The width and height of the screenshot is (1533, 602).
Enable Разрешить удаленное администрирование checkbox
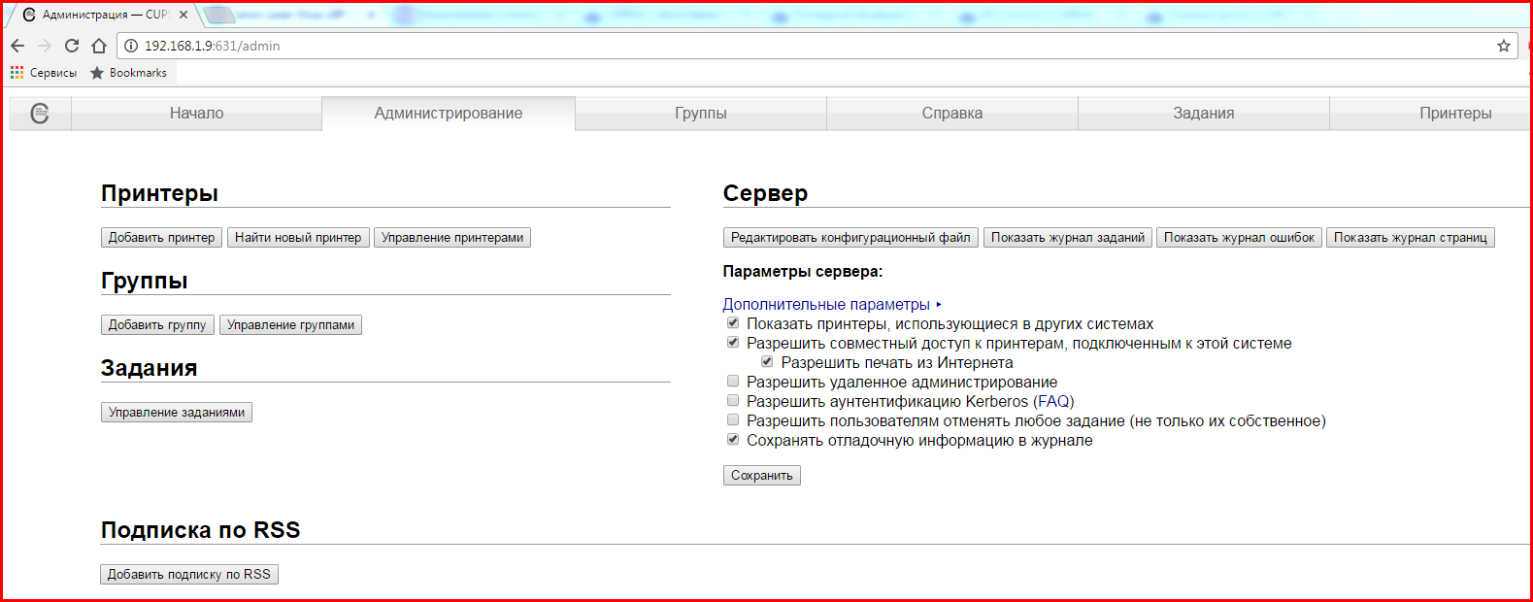point(733,382)
